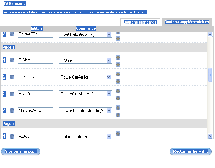The height and width of the screenshot is (168, 215).
Task: Delete the Entrée TV row
Action: (12, 34)
